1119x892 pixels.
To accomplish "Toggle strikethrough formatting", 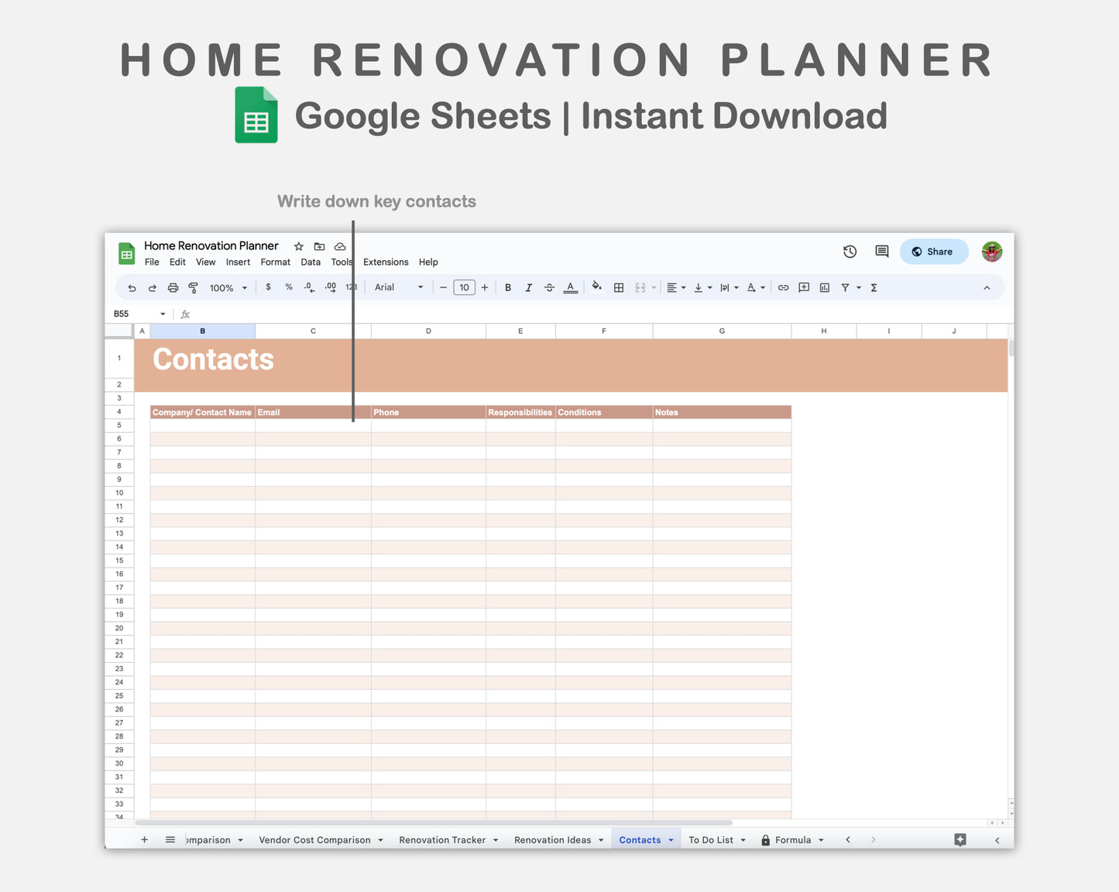I will [x=549, y=287].
